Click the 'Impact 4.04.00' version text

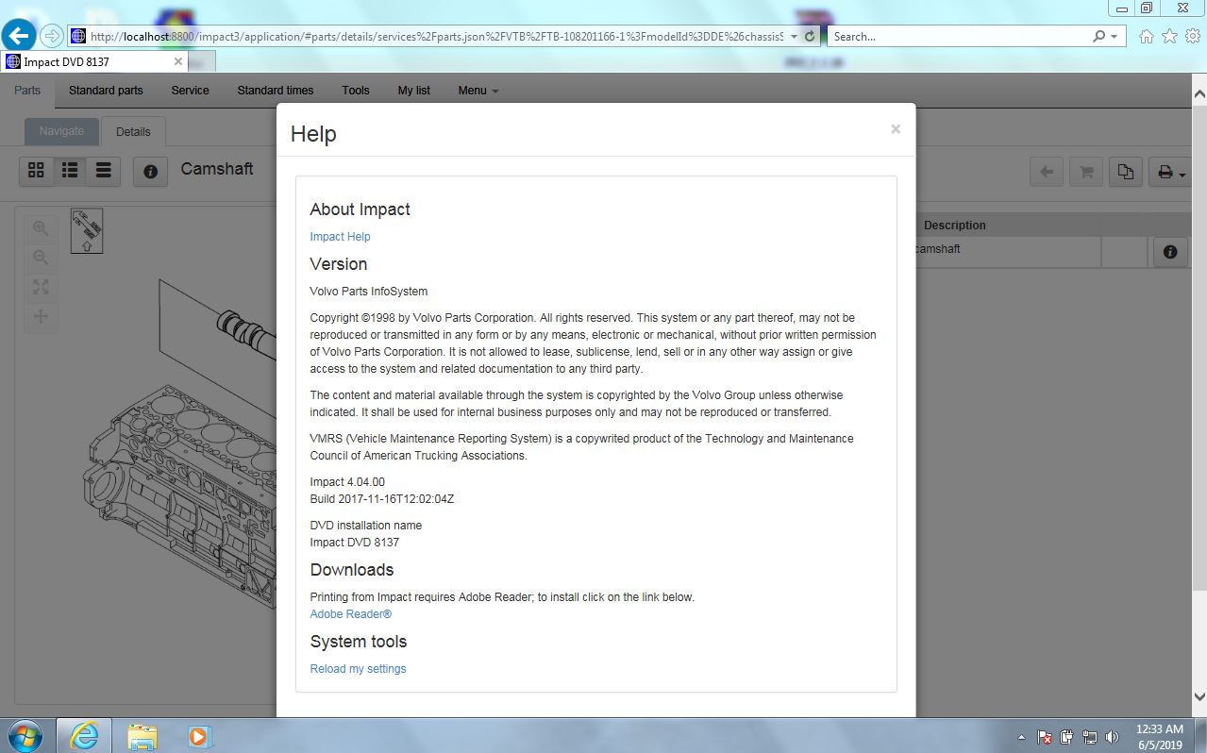[347, 482]
